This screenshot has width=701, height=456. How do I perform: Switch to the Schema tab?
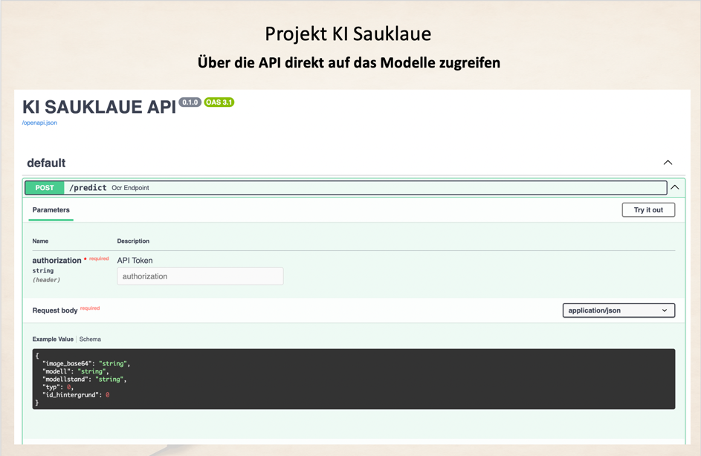90,339
